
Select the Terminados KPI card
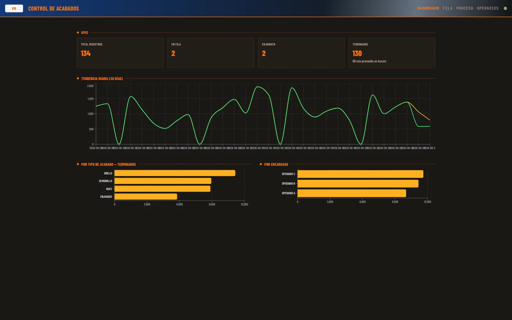click(392, 53)
